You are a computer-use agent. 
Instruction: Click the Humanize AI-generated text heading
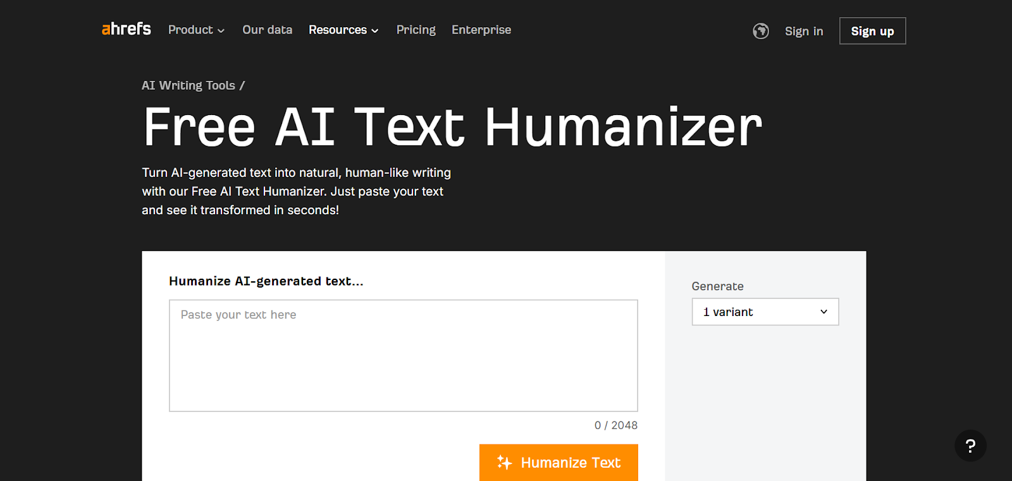coord(266,281)
